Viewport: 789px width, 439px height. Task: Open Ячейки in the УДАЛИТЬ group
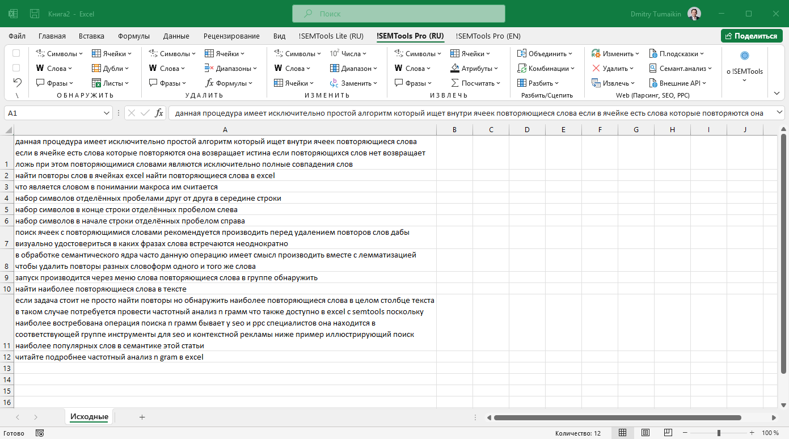pos(225,54)
